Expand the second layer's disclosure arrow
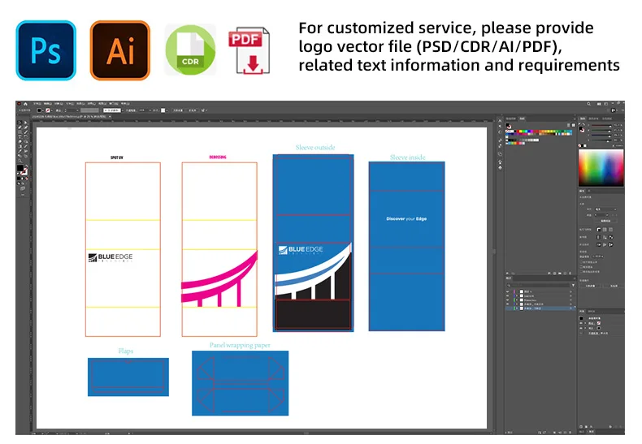 coord(518,295)
